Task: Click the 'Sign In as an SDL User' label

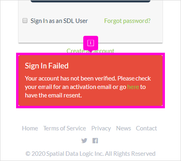Action: [x=59, y=21]
